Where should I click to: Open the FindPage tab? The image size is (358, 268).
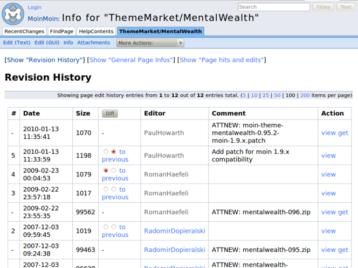(62, 32)
